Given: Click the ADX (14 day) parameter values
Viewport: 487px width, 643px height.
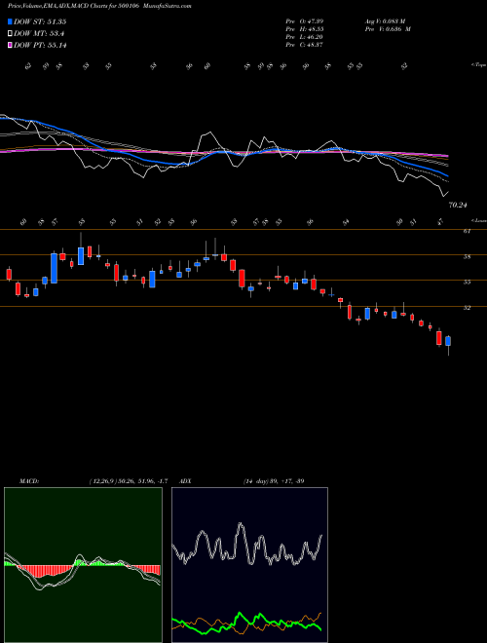Looking at the screenshot, I should (x=274, y=481).
